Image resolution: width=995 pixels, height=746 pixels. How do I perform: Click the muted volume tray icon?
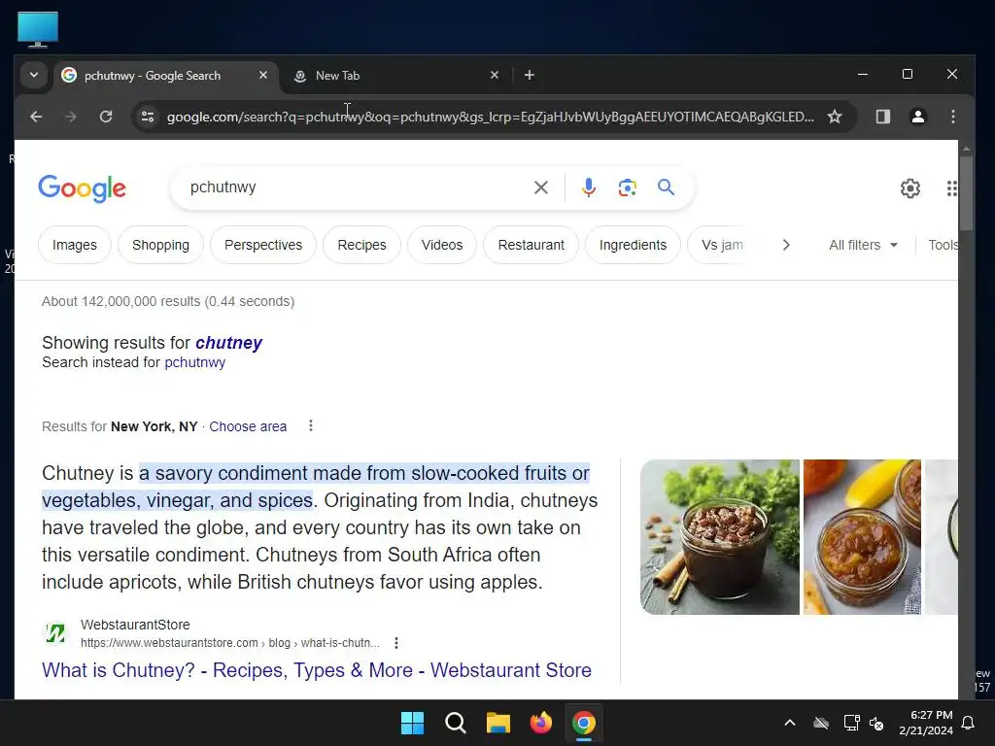coord(876,723)
